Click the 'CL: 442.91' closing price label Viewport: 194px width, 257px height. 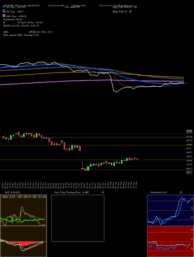(72, 7)
